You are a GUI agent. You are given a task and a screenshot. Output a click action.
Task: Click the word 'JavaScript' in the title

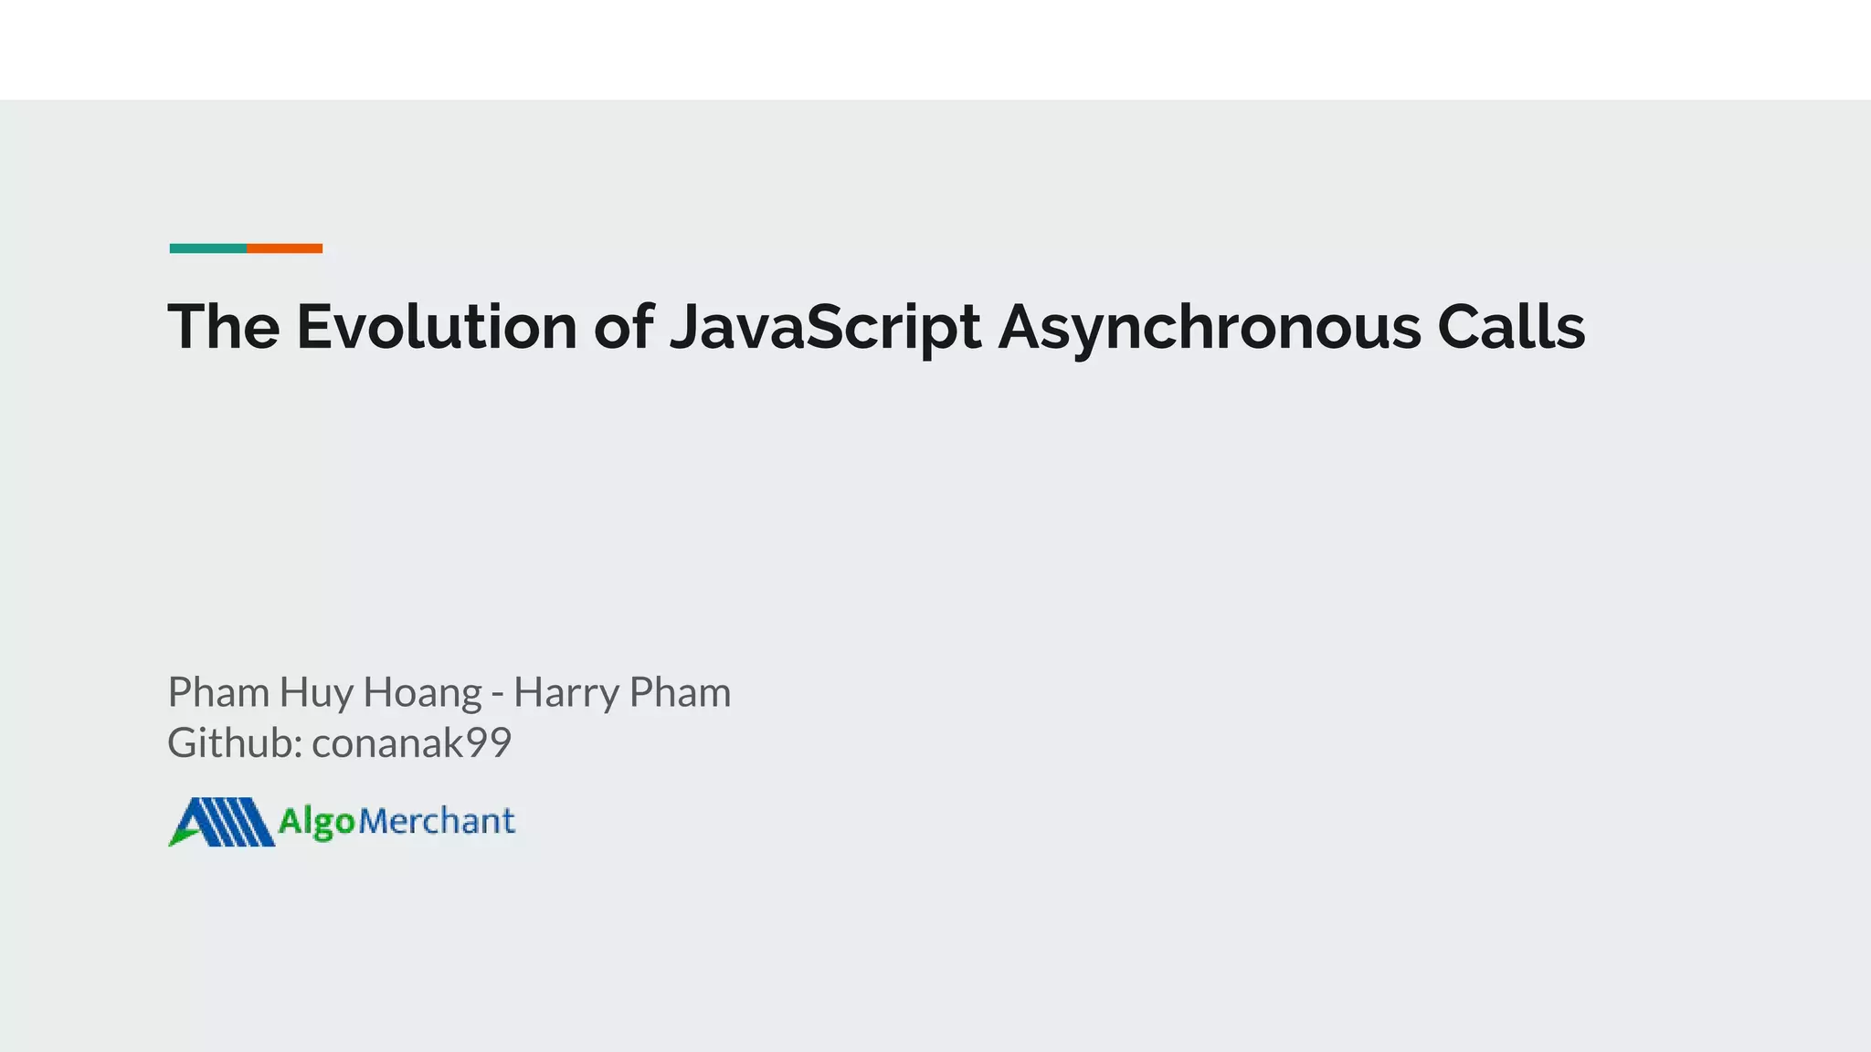(826, 327)
